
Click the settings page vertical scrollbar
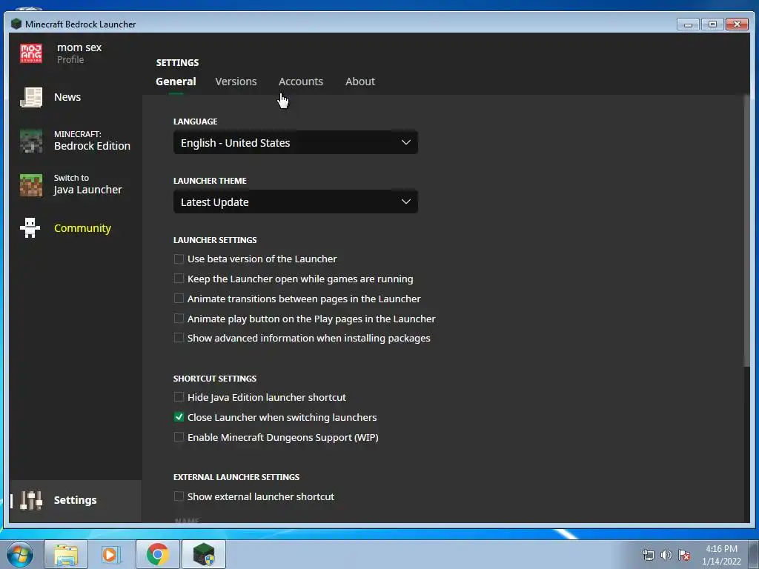point(746,230)
